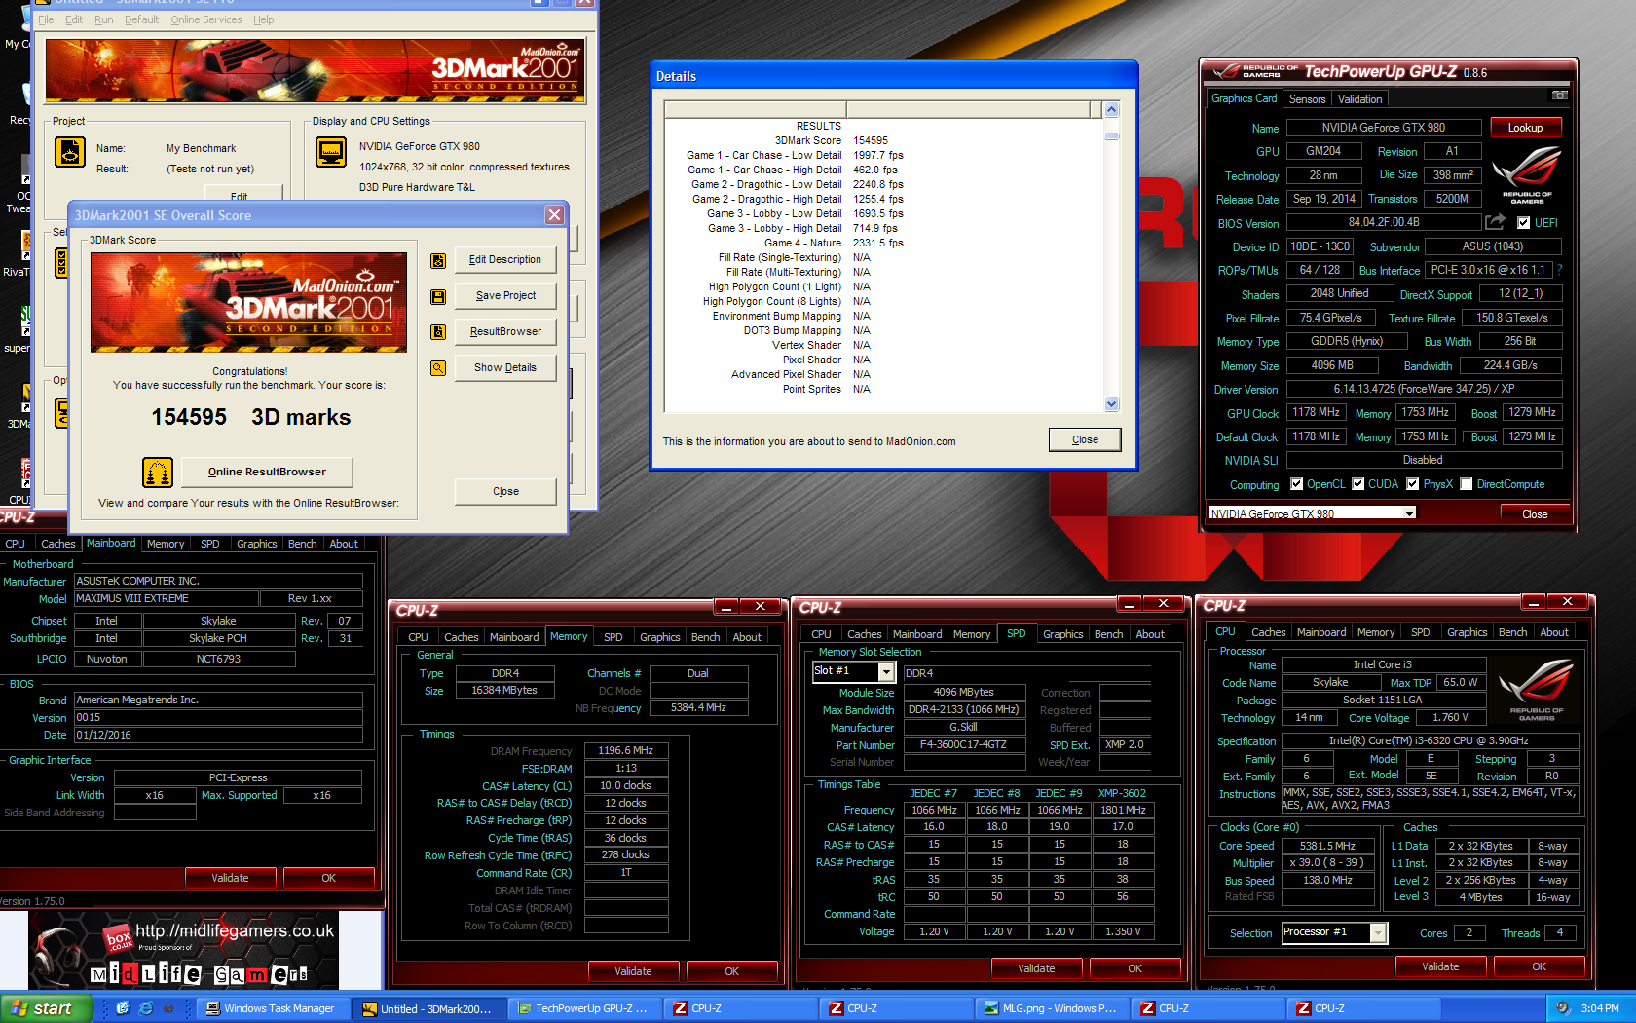Open the Online Services menu in 3DMark2001
1636x1023 pixels.
(206, 19)
